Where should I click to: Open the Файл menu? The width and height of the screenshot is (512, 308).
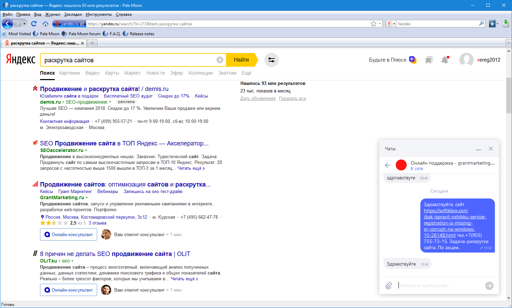(x=7, y=14)
